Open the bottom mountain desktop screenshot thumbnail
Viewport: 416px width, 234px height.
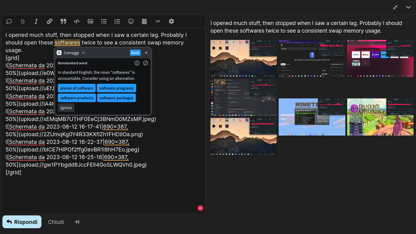[x=244, y=136]
